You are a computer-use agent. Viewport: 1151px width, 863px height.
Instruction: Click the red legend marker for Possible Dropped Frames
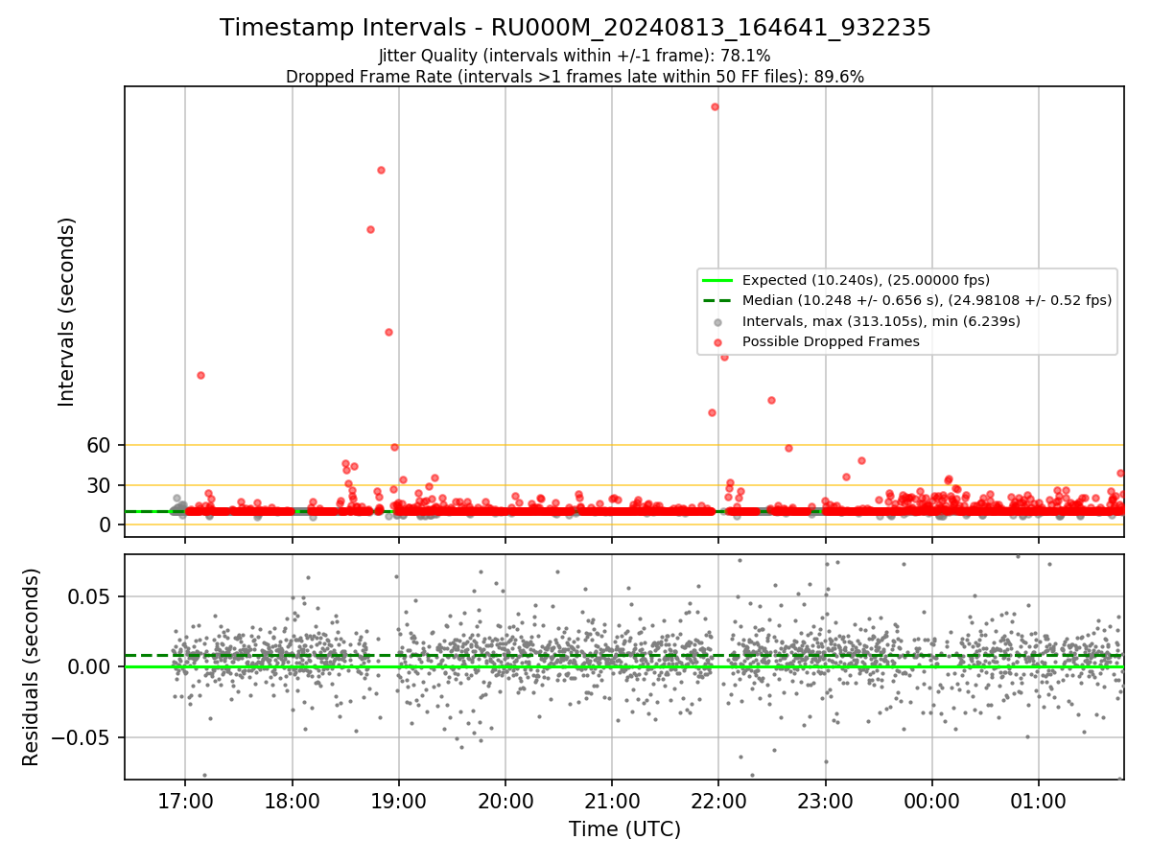718,341
